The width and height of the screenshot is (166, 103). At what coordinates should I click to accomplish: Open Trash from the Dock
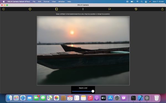point(157,98)
